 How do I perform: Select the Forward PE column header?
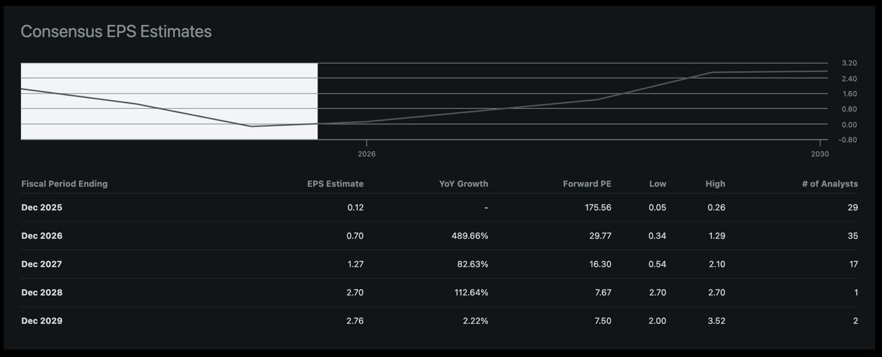point(587,184)
